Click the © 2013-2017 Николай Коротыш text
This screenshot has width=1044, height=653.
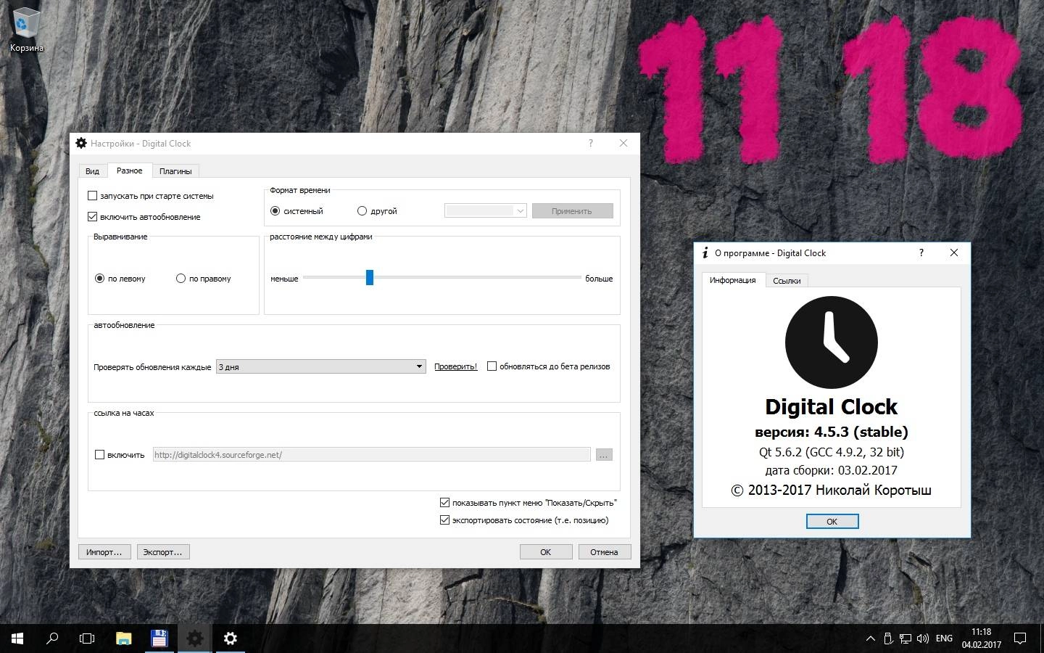[832, 490]
